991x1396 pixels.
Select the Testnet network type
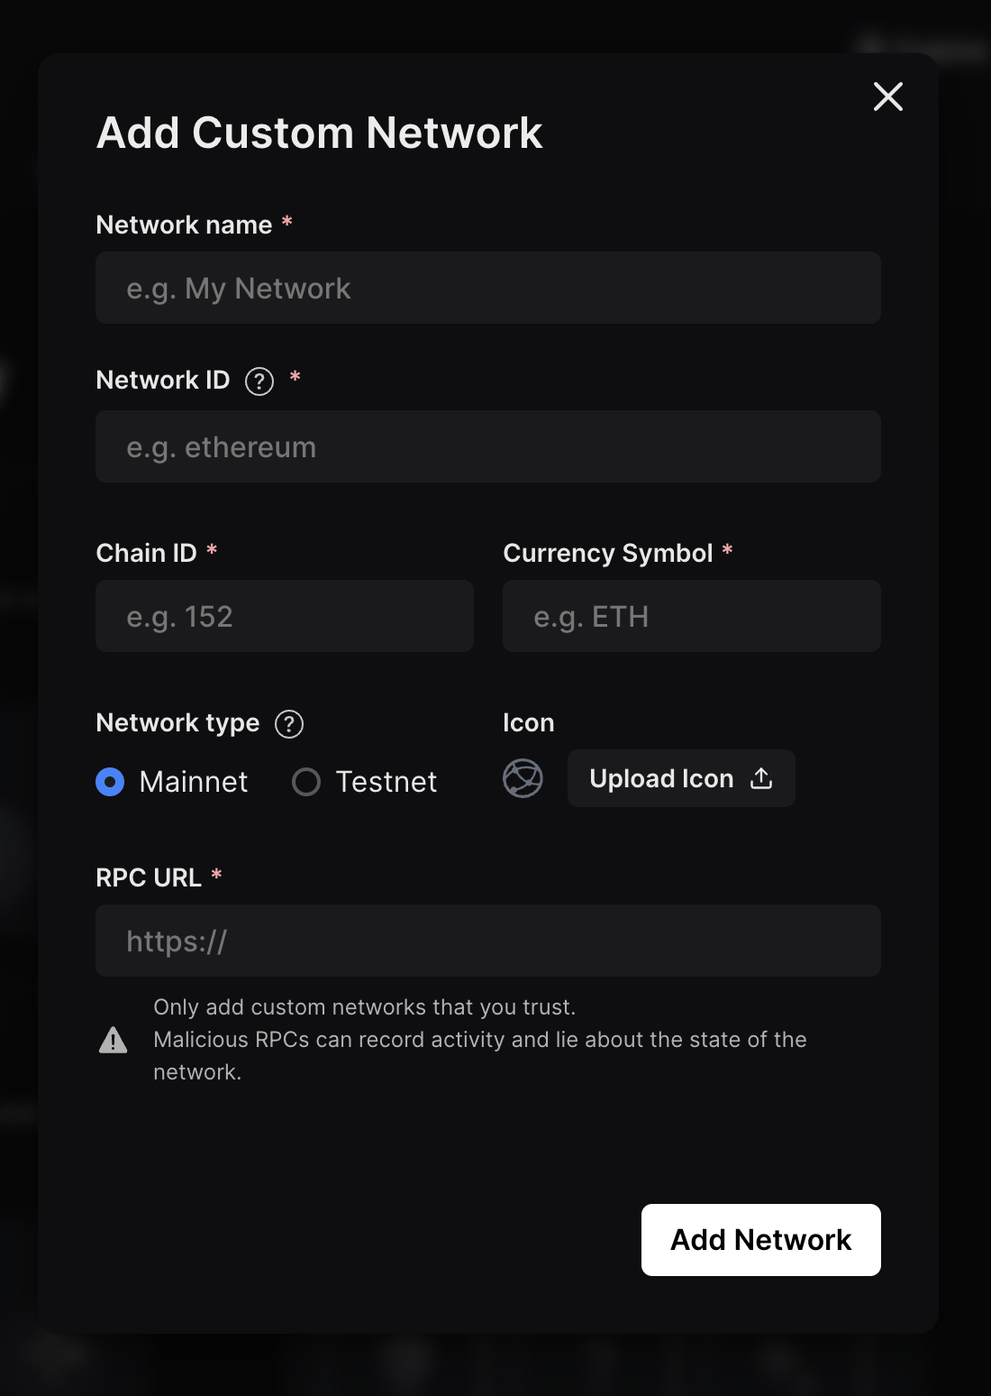[x=306, y=782]
